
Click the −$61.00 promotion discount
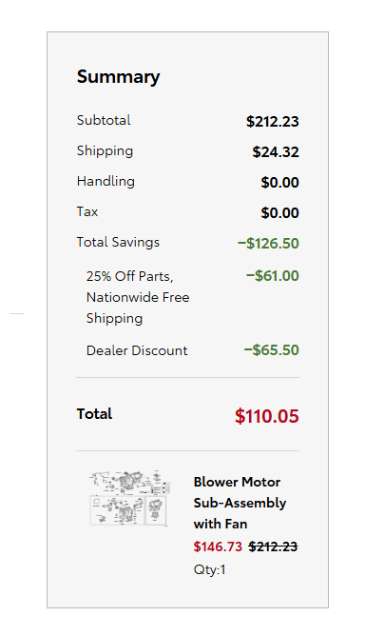click(x=273, y=276)
